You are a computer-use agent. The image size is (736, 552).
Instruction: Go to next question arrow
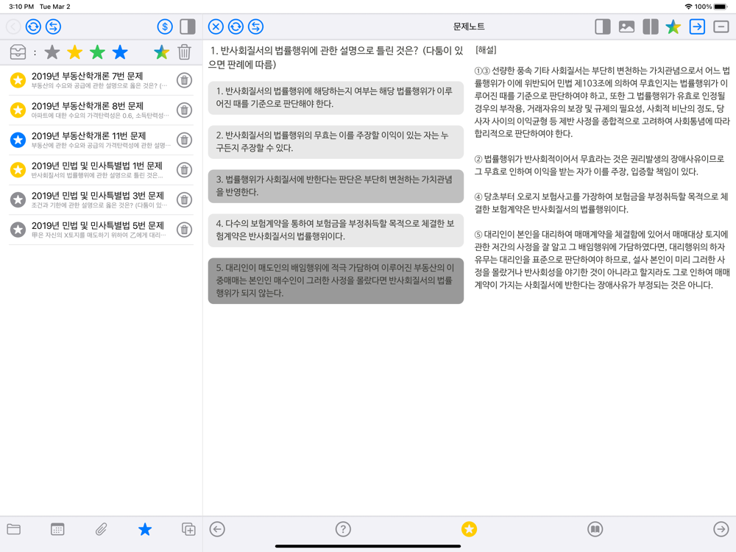pyautogui.click(x=721, y=529)
